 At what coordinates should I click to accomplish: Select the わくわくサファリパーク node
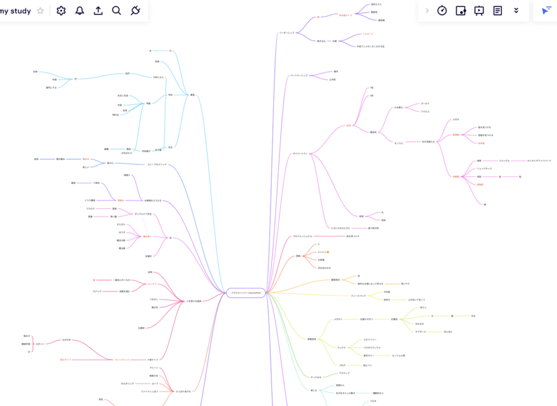point(539,161)
